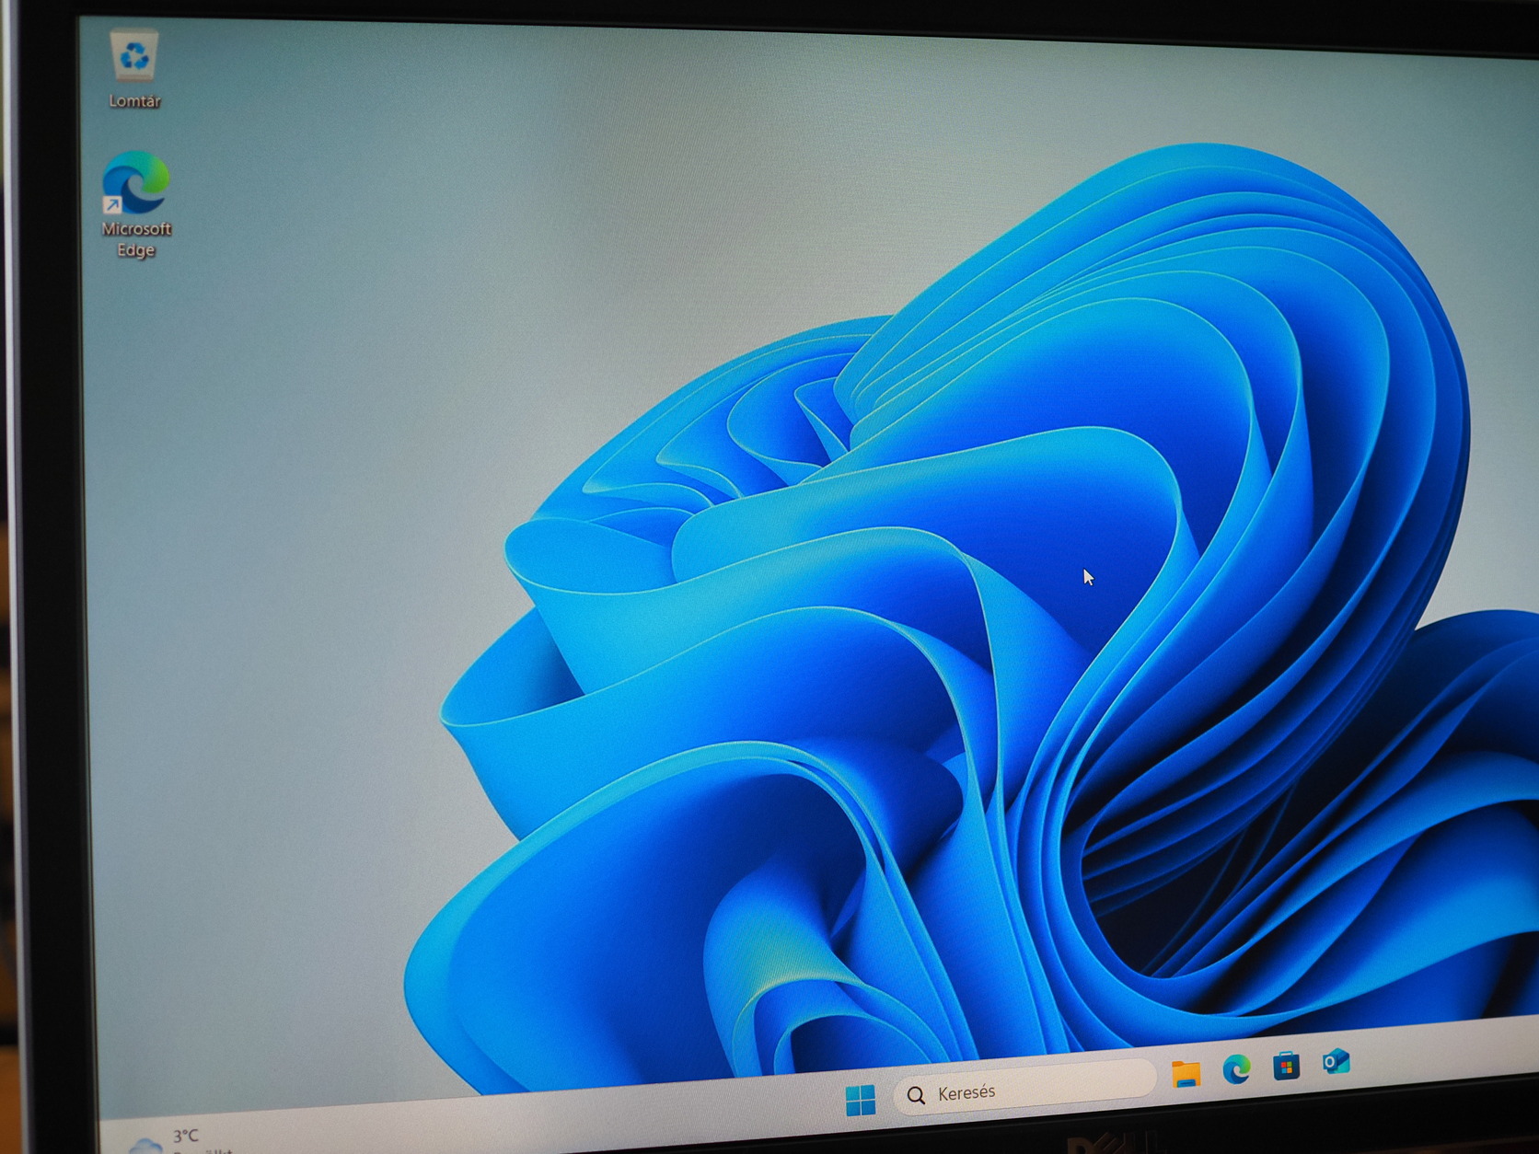
Task: Select the Lomtár label text
Action: 134,101
